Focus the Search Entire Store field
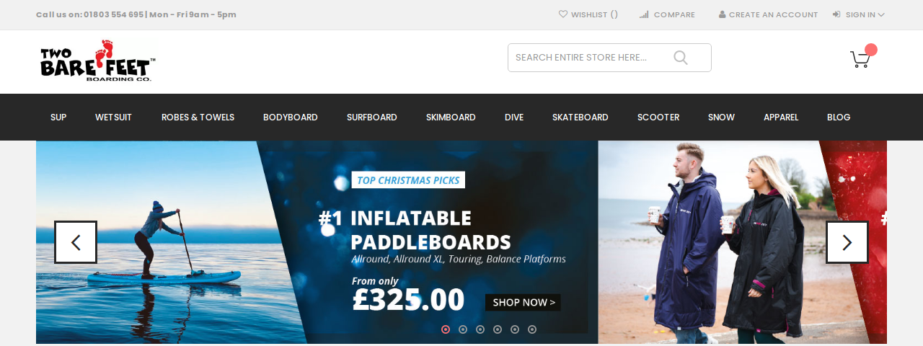This screenshot has height=346, width=923. 609,58
